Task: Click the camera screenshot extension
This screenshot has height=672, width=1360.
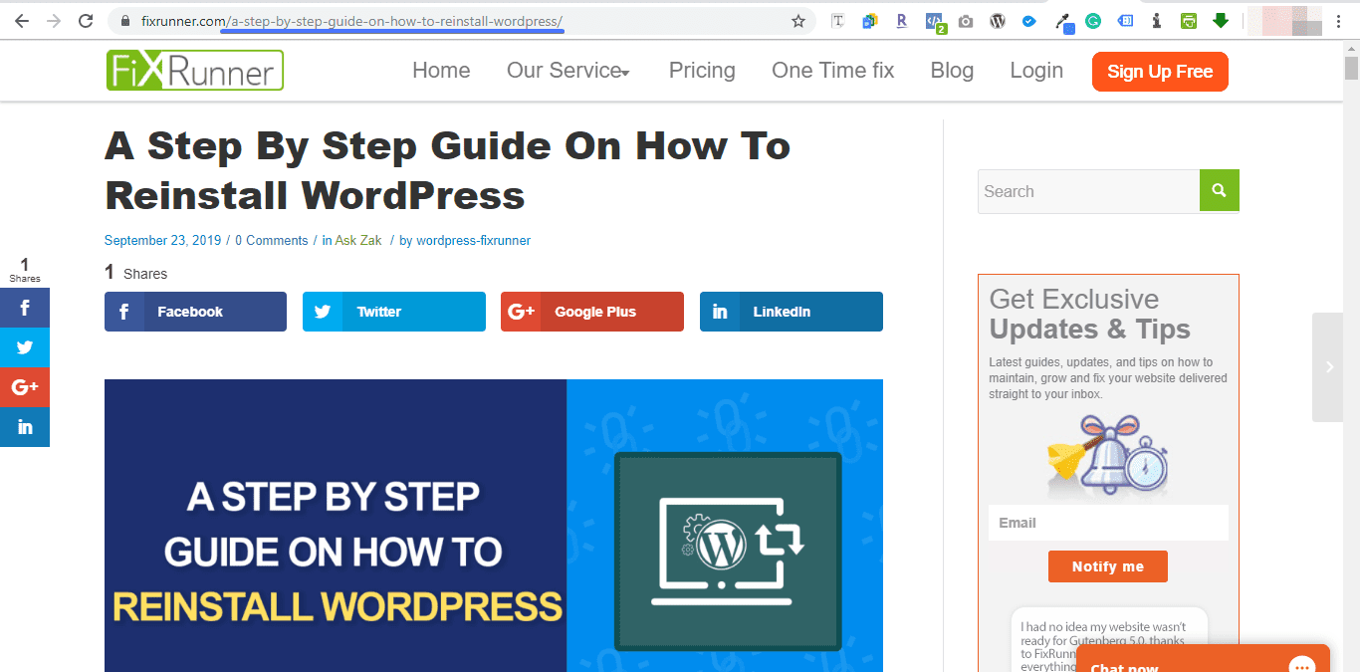Action: click(x=966, y=21)
